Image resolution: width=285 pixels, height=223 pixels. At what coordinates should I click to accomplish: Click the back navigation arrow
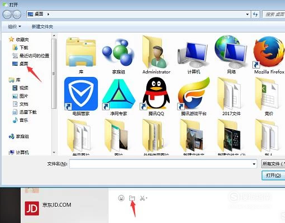point(7,15)
